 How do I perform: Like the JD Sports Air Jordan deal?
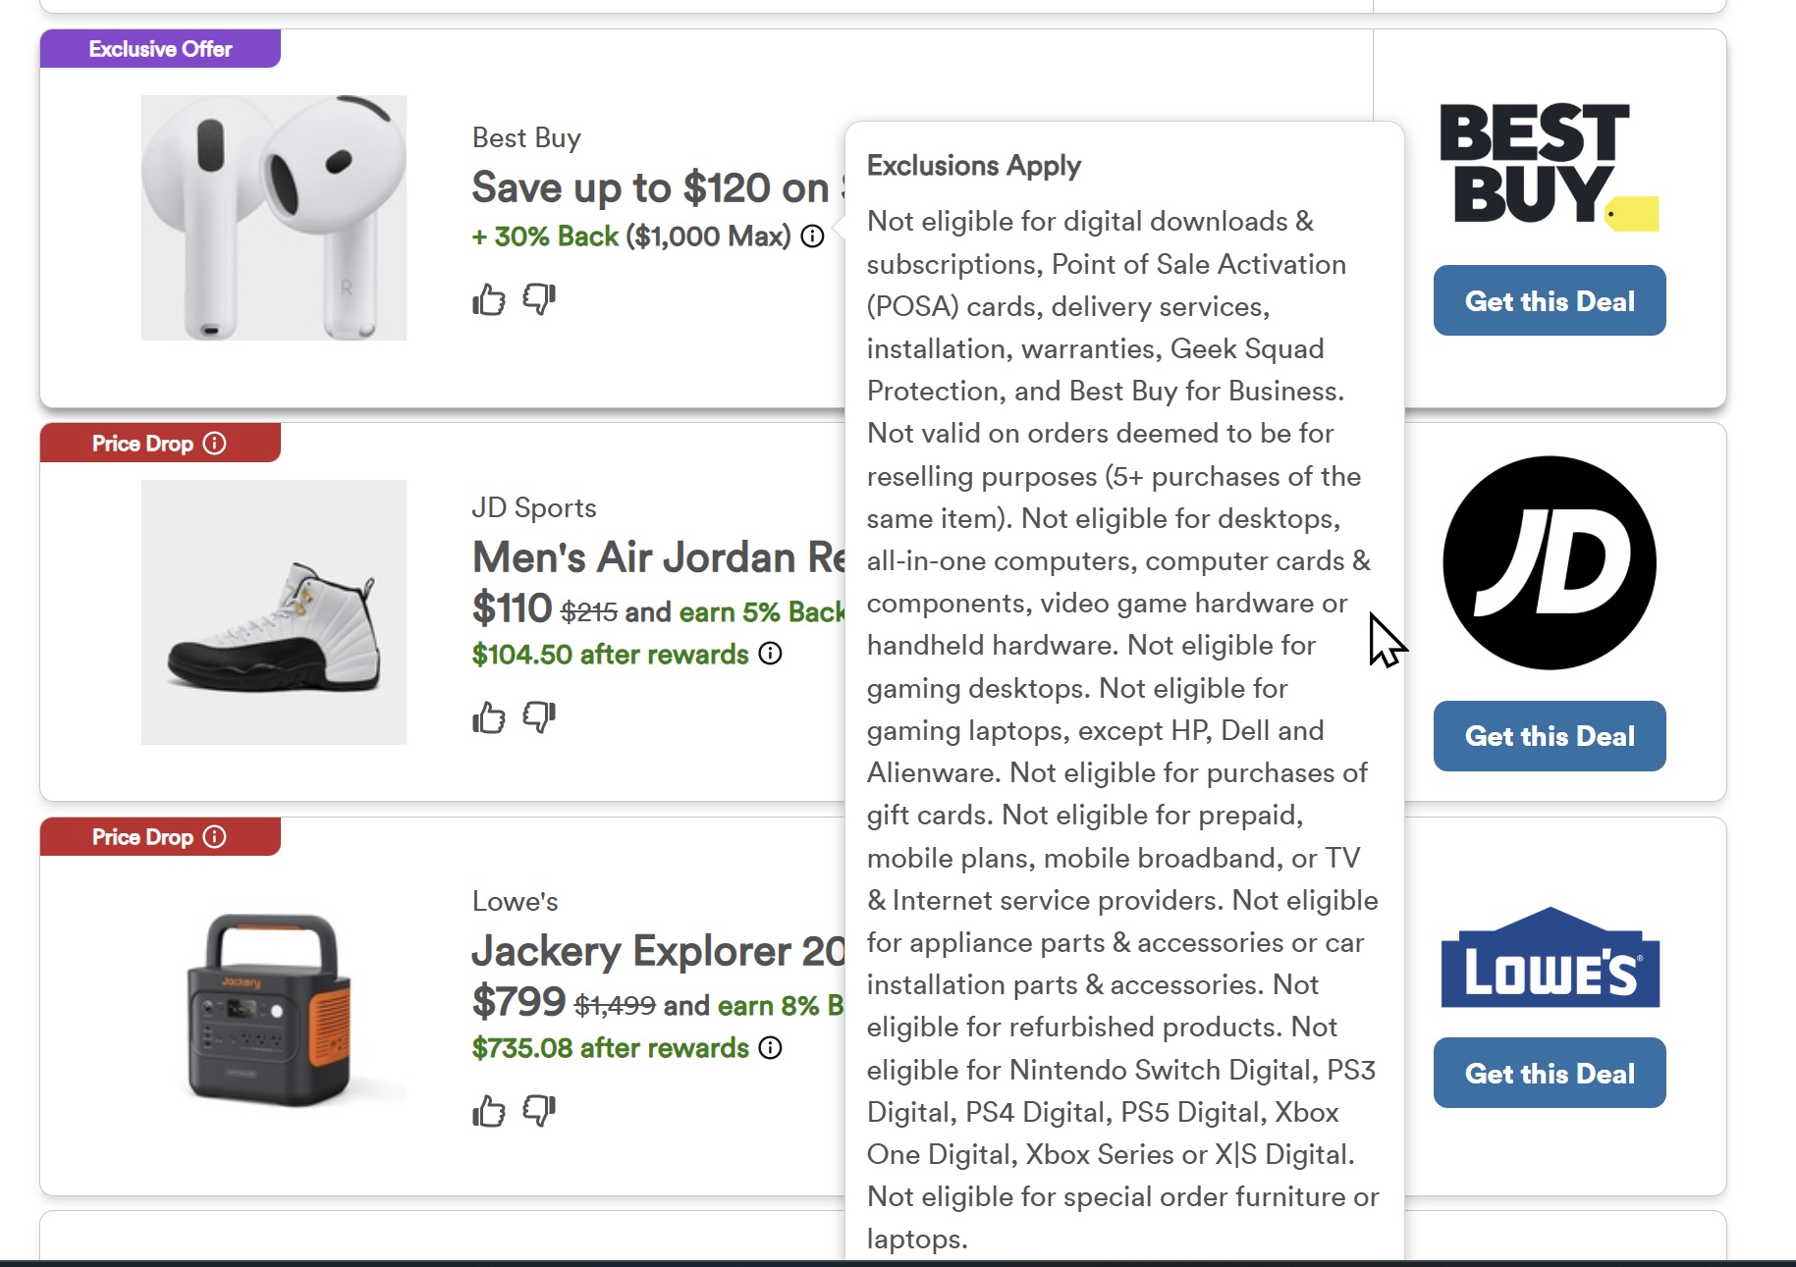[489, 718]
